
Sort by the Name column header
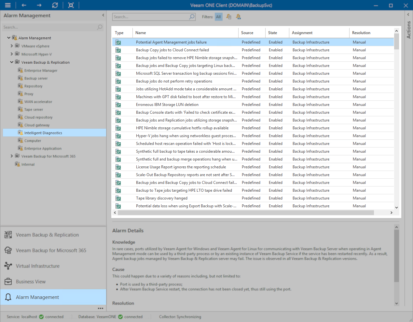[186, 33]
